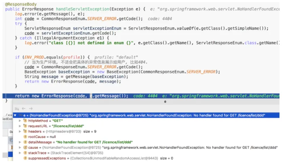Click 'String message = getMessage(baseException)' line
282x165 pixels.
[76, 77]
